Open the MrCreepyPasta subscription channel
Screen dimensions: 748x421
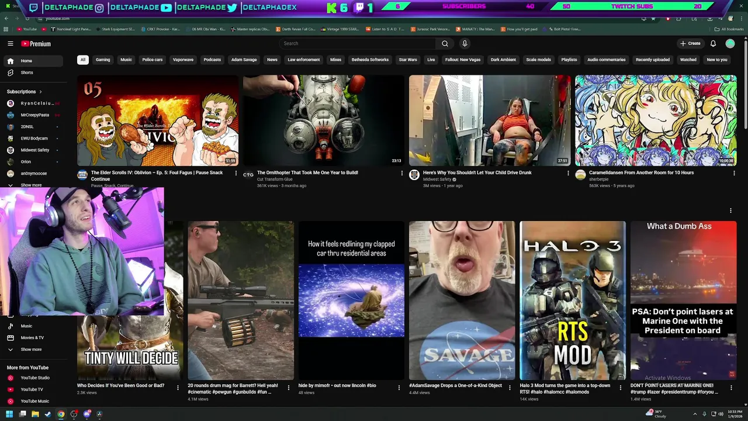(33, 115)
